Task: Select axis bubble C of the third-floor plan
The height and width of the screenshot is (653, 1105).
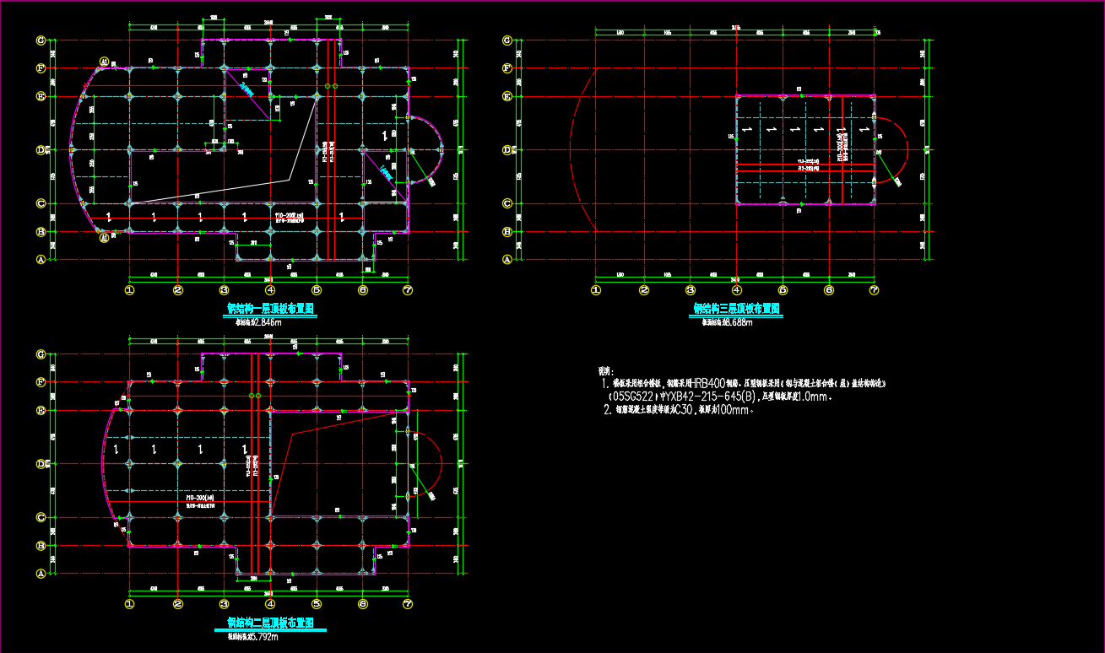Action: [506, 203]
